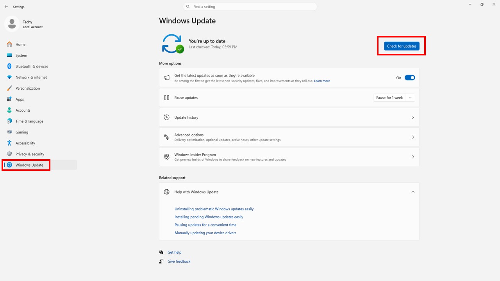Click the Personalization paintbrush icon

9,88
